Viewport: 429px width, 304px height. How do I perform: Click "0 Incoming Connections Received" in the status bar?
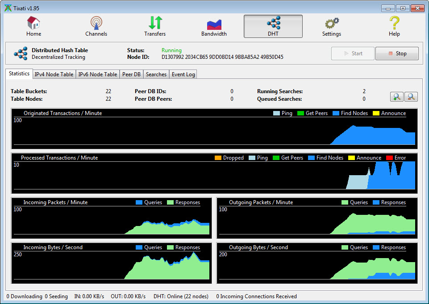point(256,296)
